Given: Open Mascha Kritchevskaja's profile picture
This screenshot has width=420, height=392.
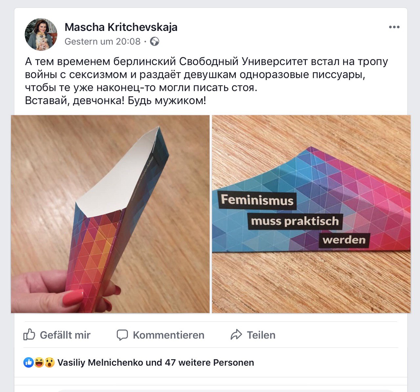Looking at the screenshot, I should [41, 34].
